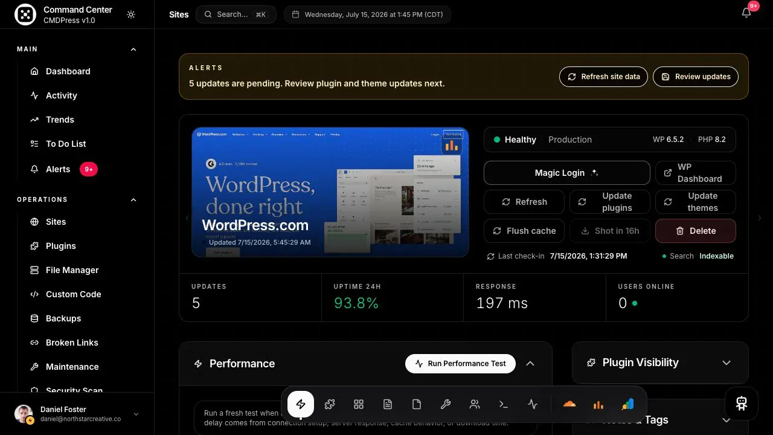Click the analytics bar icon on screenshot
773x435 pixels.
pyautogui.click(x=451, y=146)
